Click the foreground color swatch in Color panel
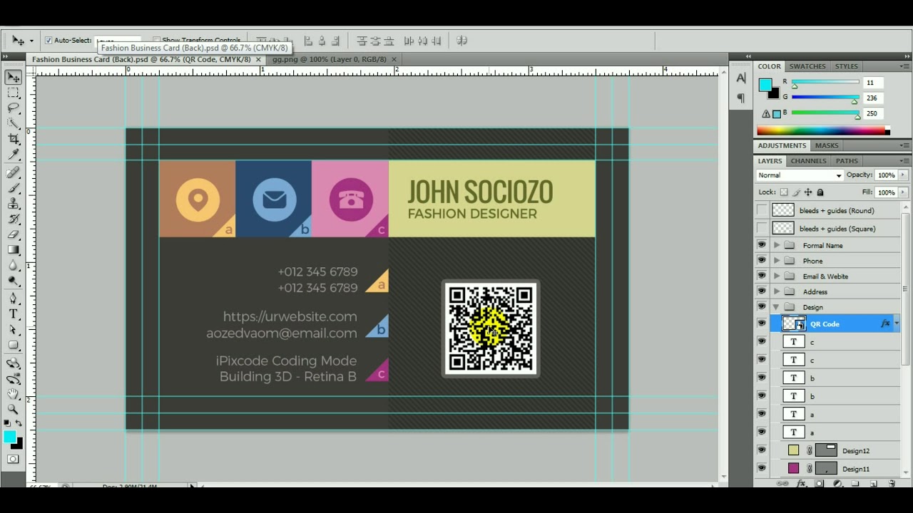 [765, 85]
